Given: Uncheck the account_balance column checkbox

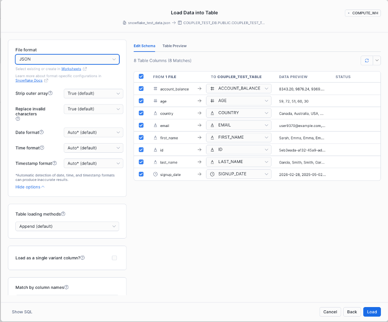Looking at the screenshot, I should coord(141,89).
